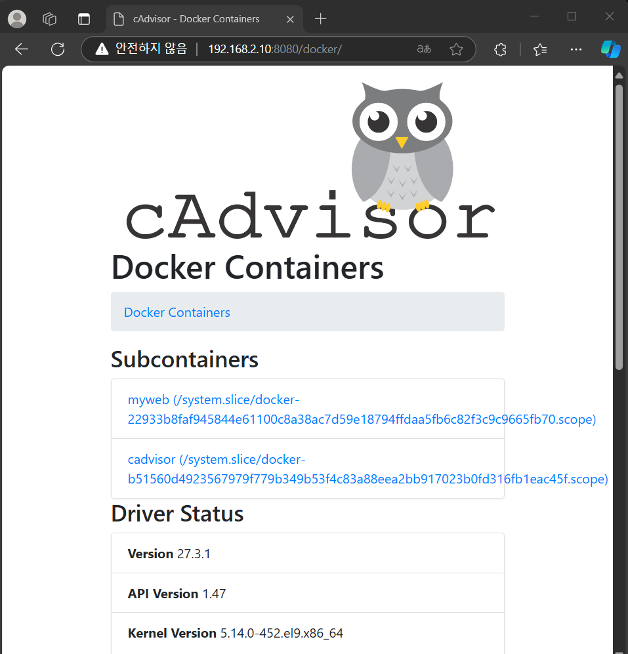Minimize the browser window
Image resolution: width=628 pixels, height=654 pixels.
tap(535, 16)
